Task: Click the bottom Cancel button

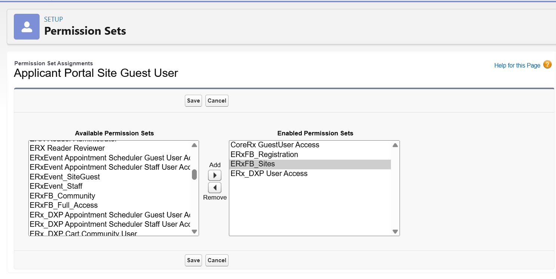Action: tap(217, 260)
